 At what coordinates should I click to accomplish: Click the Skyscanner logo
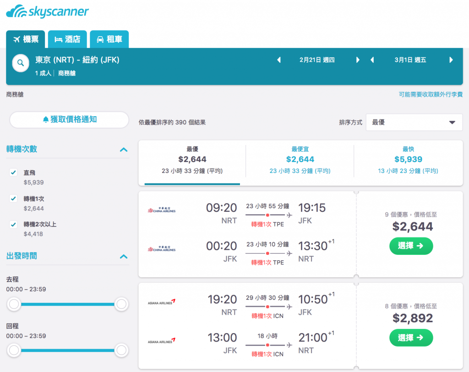tap(47, 11)
